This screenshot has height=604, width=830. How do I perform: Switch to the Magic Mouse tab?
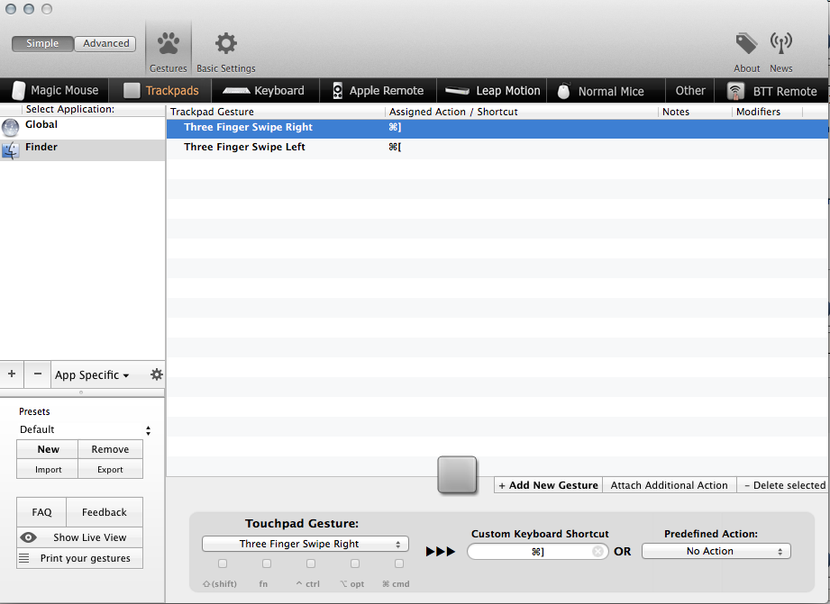[x=54, y=90]
